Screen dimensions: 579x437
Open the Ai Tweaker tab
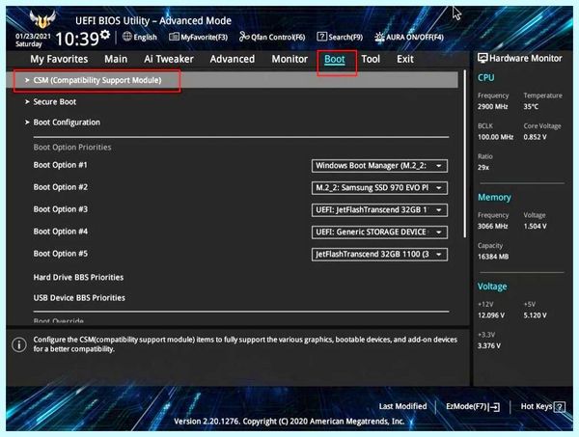(169, 59)
